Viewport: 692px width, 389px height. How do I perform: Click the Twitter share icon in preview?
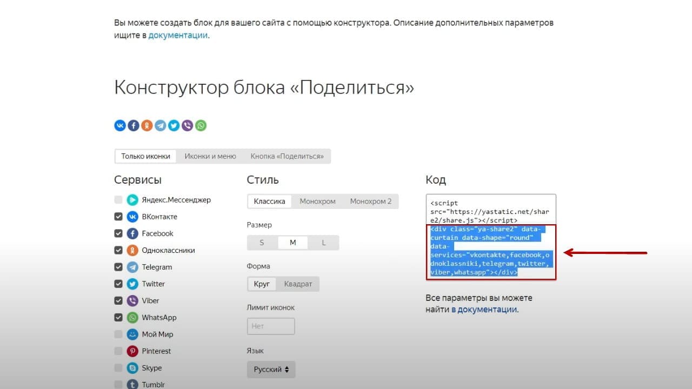174,125
